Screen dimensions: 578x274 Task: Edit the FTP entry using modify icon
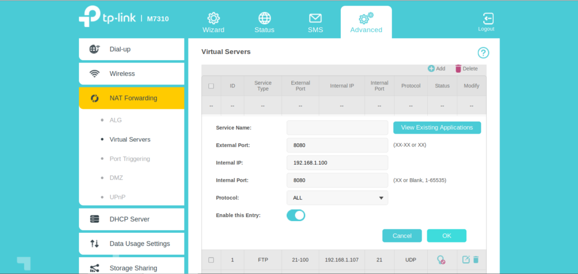click(466, 259)
